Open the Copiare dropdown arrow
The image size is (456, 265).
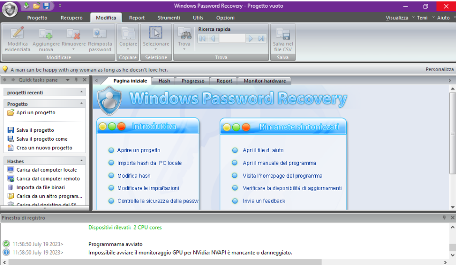click(128, 49)
